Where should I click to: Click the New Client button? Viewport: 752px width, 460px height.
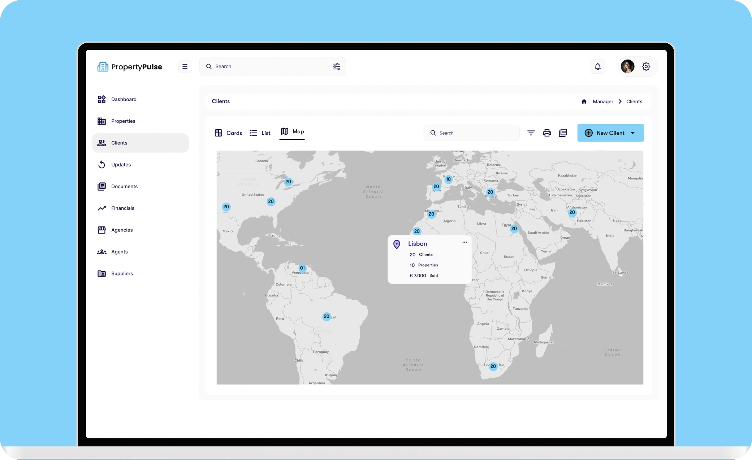[610, 133]
